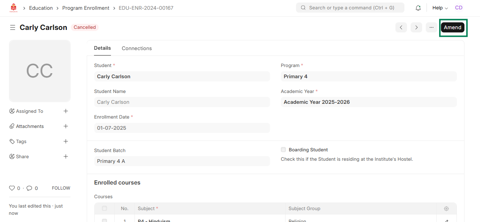Navigate to Program Enrollment breadcrumb

(86, 8)
